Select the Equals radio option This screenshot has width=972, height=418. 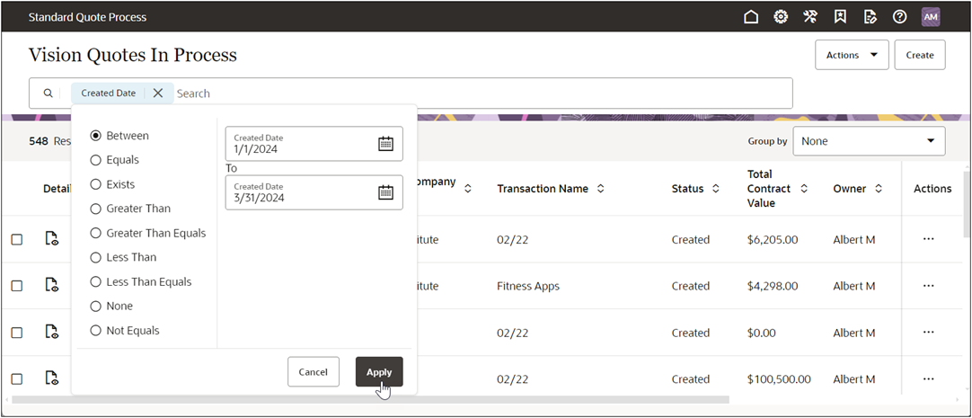(96, 160)
